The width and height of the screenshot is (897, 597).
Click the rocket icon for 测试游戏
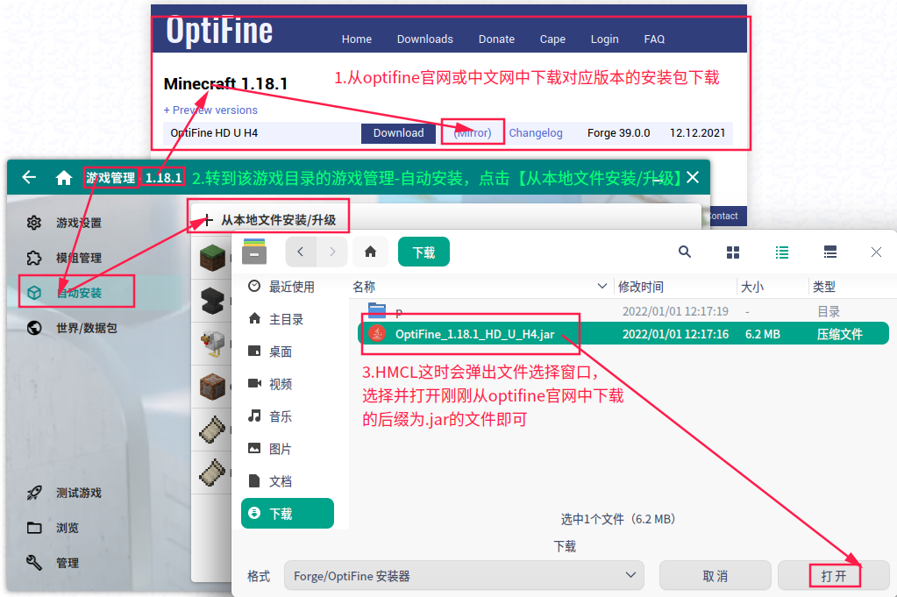tap(33, 493)
